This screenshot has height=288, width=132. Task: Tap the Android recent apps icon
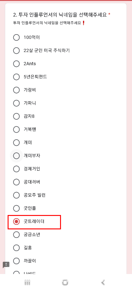[27, 282]
